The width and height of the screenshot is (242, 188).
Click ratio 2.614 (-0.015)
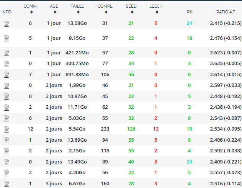(x=226, y=75)
